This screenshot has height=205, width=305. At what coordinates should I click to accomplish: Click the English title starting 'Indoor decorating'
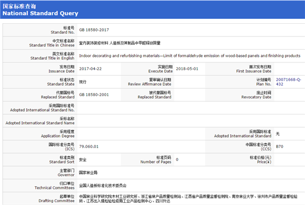pos(190,56)
